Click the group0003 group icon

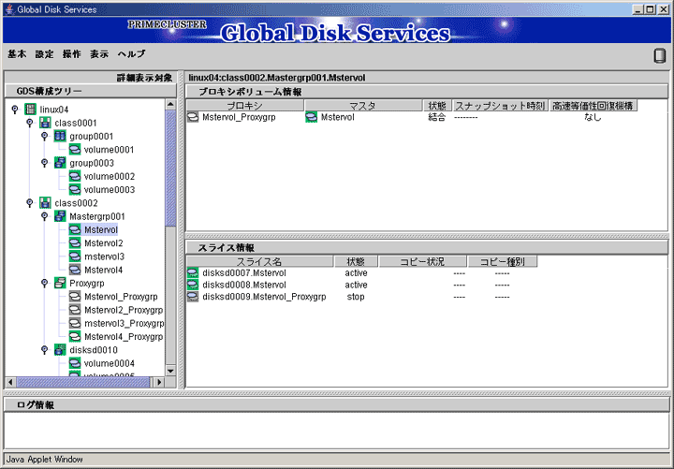click(60, 163)
